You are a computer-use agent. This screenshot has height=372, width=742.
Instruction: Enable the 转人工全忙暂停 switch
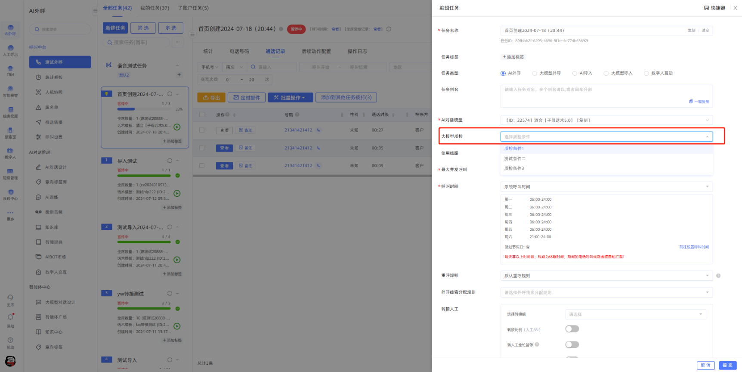(572, 344)
